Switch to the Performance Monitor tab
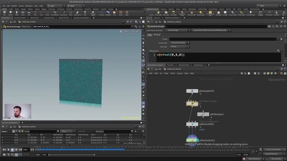 point(172,18)
